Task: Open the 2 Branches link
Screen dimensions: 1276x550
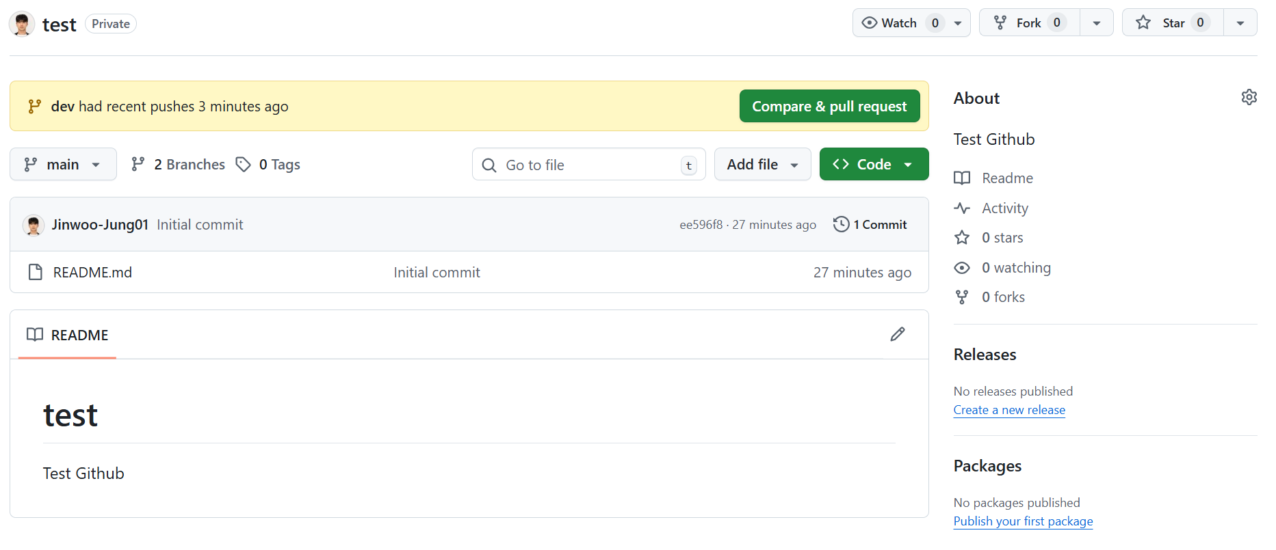Action: click(178, 164)
